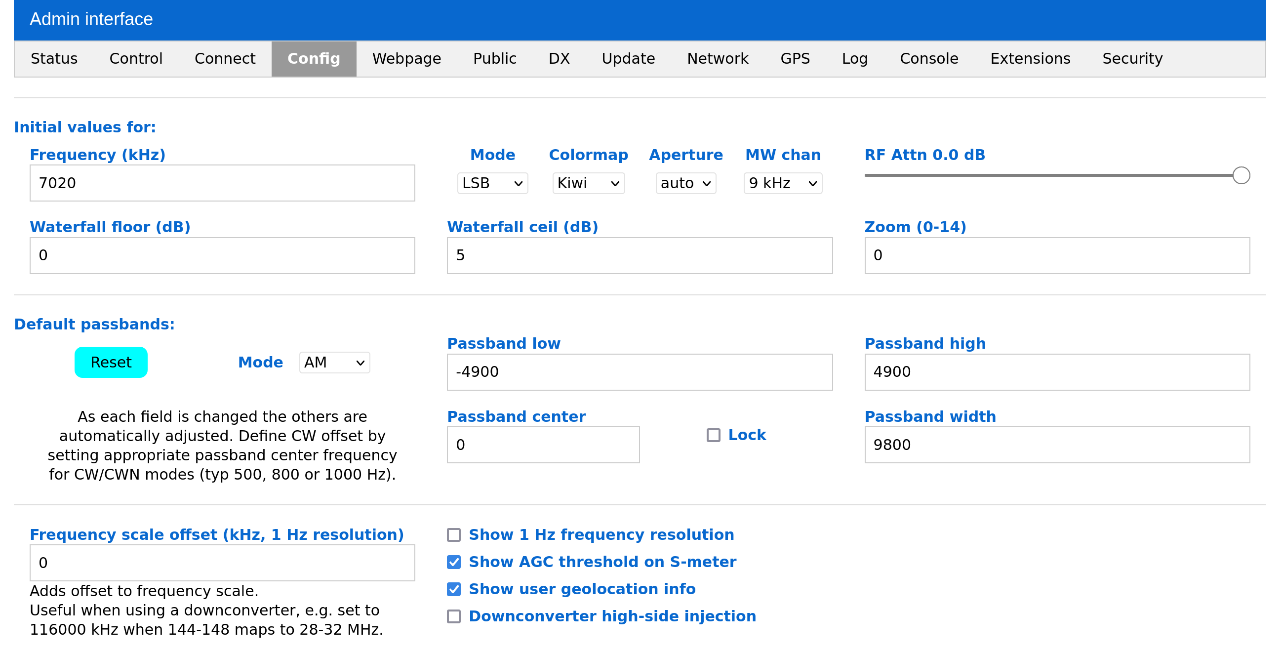This screenshot has height=651, width=1282.
Task: Go to the Network tab
Action: tap(717, 59)
